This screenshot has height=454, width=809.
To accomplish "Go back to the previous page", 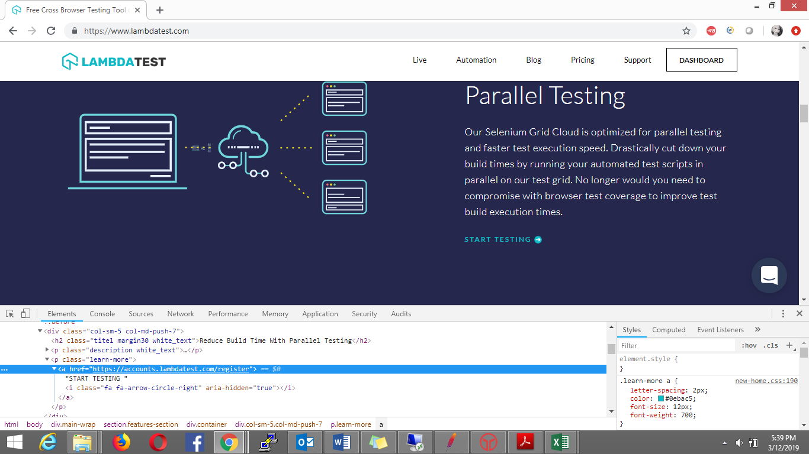I will pyautogui.click(x=13, y=31).
